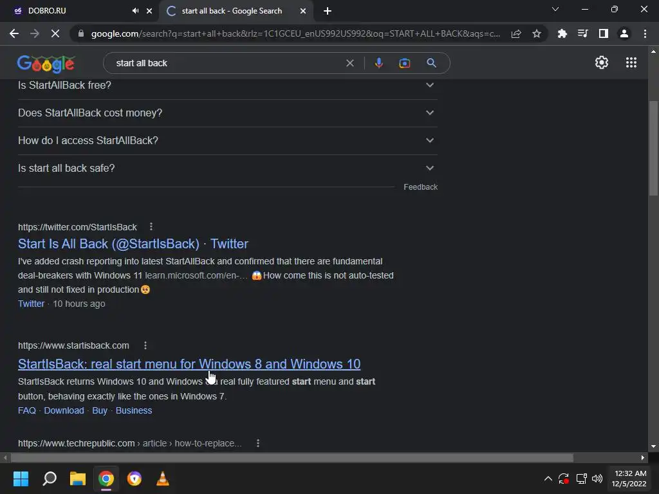This screenshot has height=494, width=659.
Task: Start voice search microphone
Action: [x=378, y=63]
